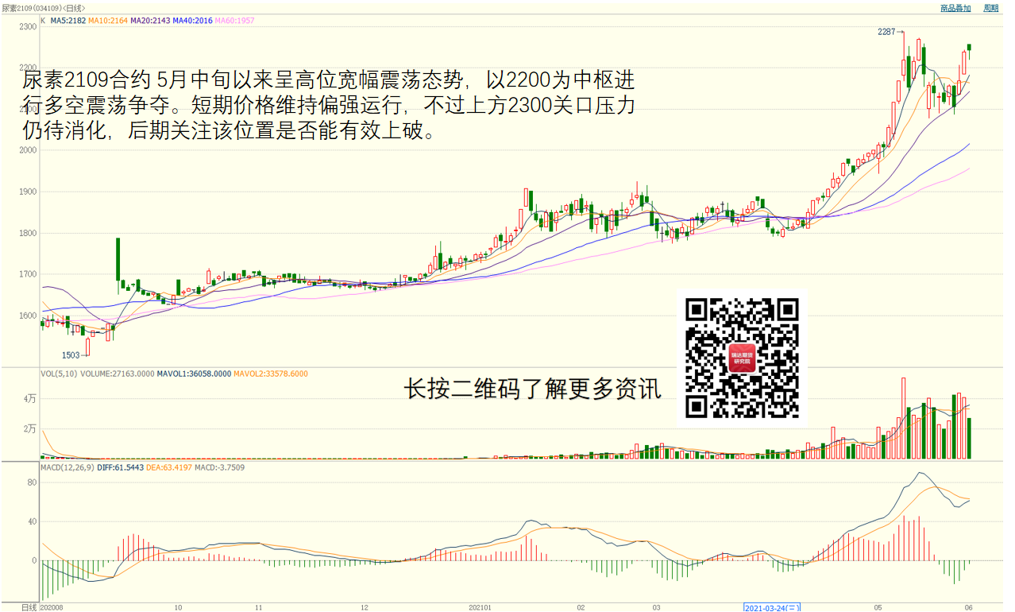Click the 2287 high price marker
1015x612 pixels.
click(886, 32)
